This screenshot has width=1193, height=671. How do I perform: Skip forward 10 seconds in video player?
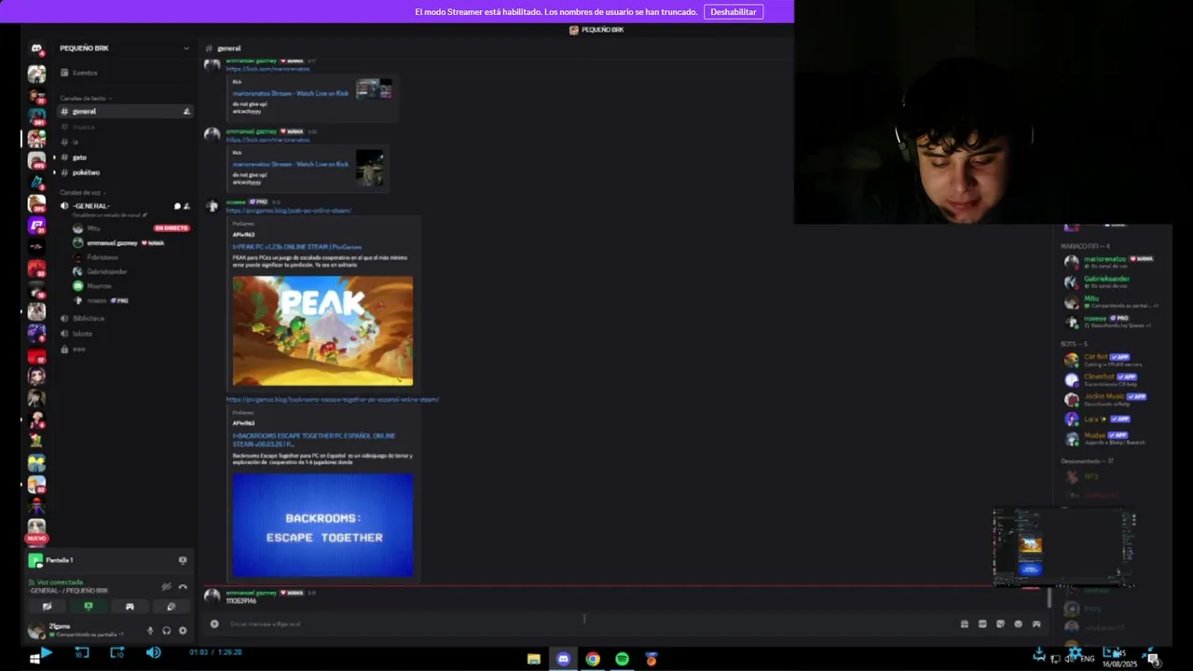pyautogui.click(x=117, y=653)
